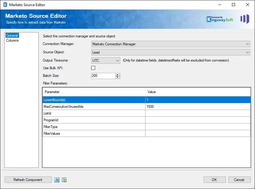Expand the Source Object dropdown
Screen dimensions: 255x189
(x=171, y=52)
